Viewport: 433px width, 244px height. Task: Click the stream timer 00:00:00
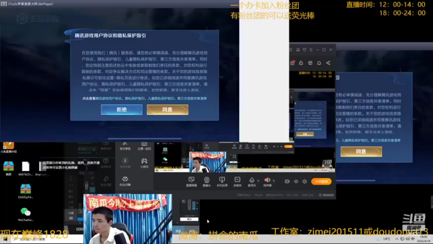326,195
